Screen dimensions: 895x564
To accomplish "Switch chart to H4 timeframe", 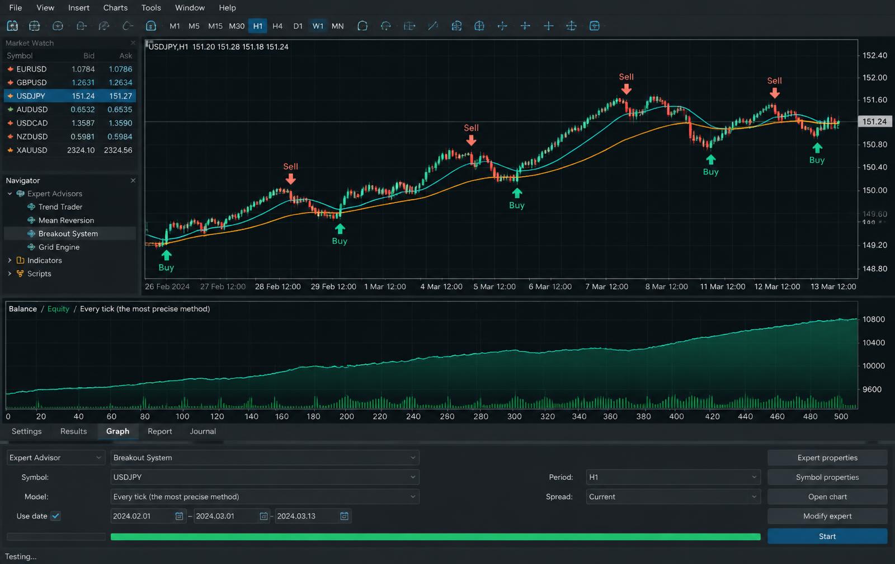I will [277, 26].
